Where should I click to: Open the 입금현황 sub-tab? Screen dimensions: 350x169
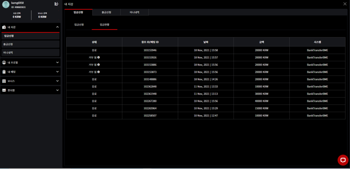tap(104, 25)
